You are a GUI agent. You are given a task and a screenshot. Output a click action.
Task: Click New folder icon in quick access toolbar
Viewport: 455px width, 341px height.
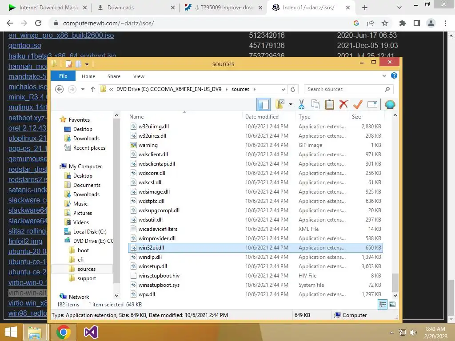(x=79, y=64)
